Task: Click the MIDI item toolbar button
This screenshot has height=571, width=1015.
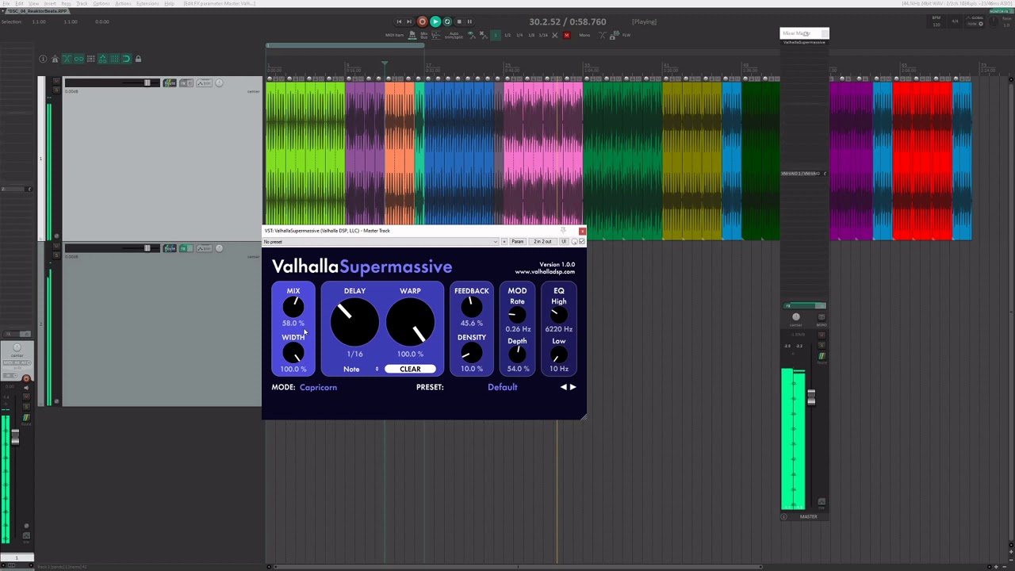Action: pyautogui.click(x=395, y=35)
